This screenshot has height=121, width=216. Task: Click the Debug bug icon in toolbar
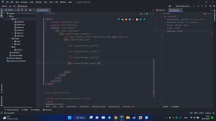click(198, 6)
